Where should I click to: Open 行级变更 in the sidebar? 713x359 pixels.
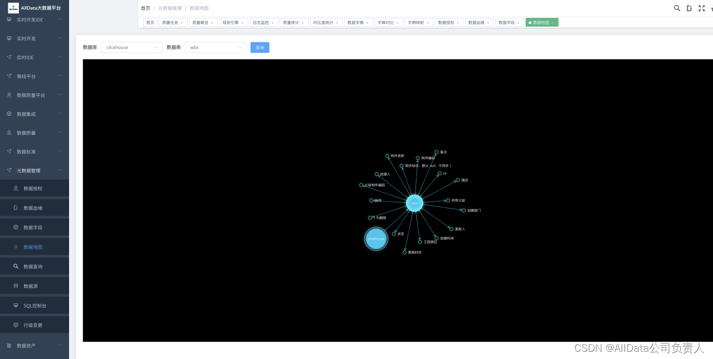pyautogui.click(x=35, y=325)
